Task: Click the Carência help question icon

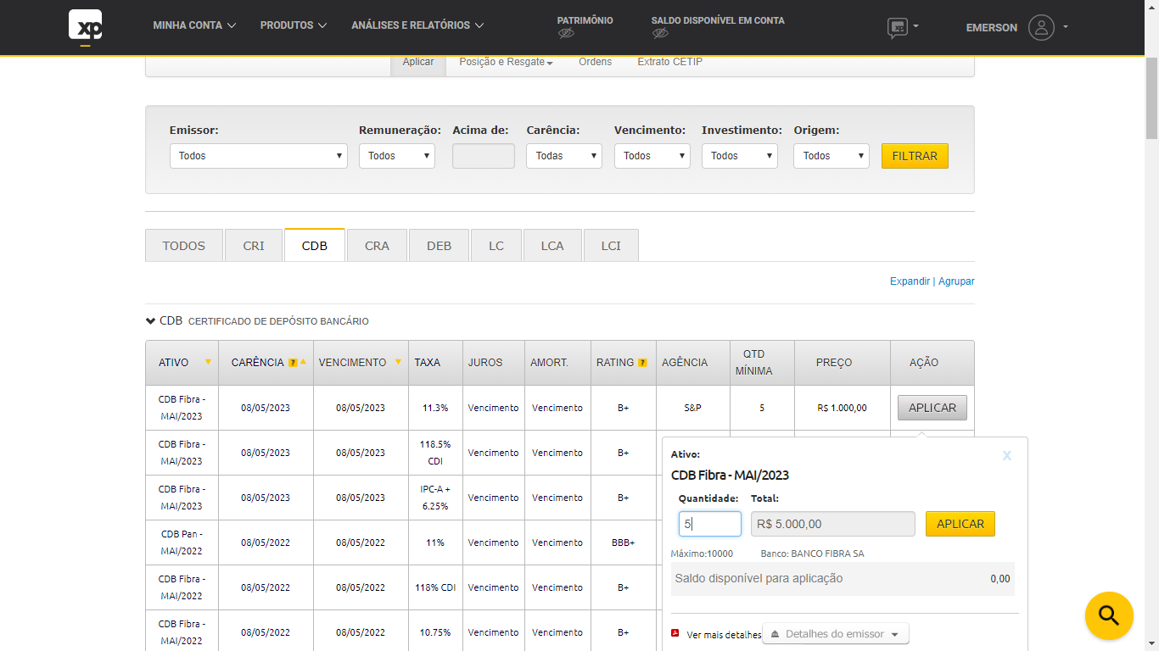Action: click(293, 363)
